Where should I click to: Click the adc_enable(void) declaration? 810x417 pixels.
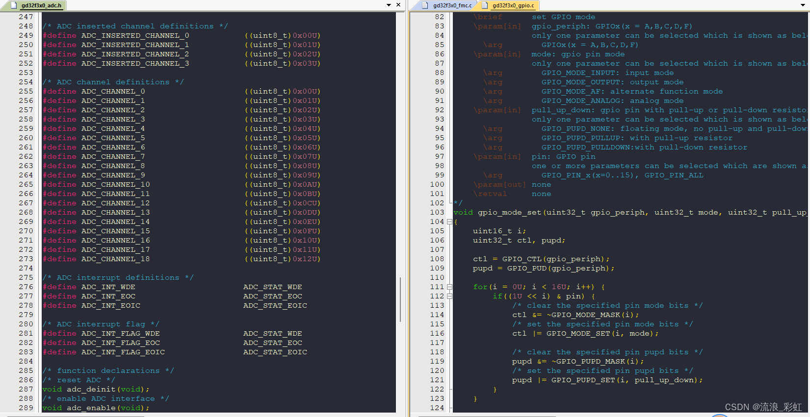coord(96,408)
